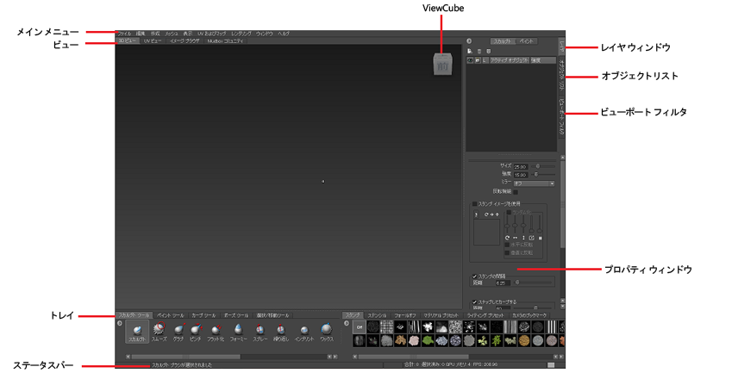Switch to ライティング プリセット tab
Screen dimensions: 732x373
[485, 315]
